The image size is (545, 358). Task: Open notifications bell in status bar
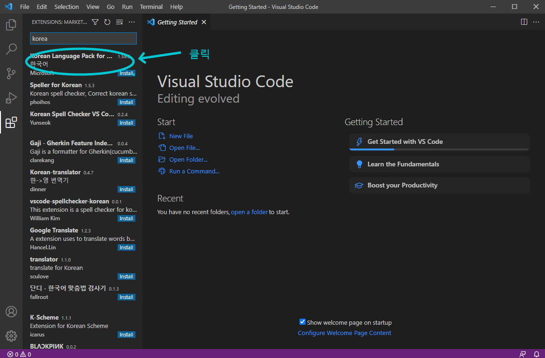536,354
